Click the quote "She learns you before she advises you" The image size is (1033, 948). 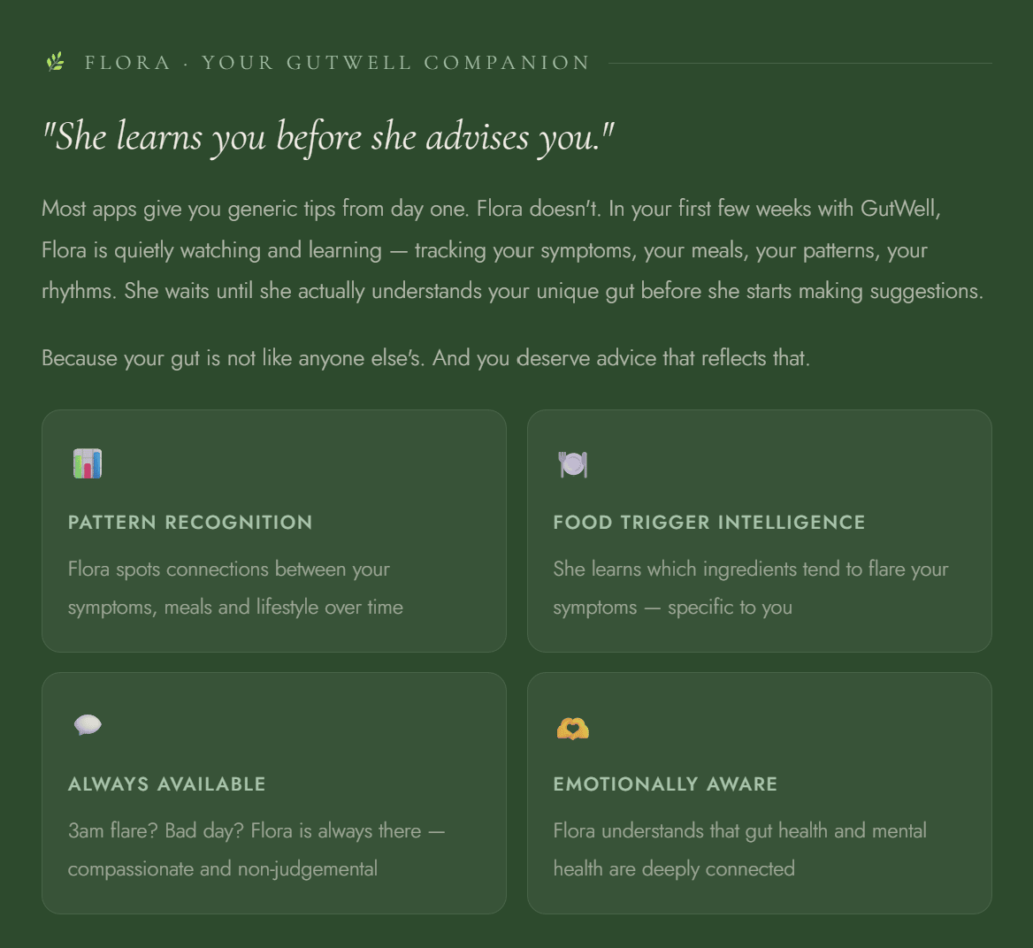328,137
